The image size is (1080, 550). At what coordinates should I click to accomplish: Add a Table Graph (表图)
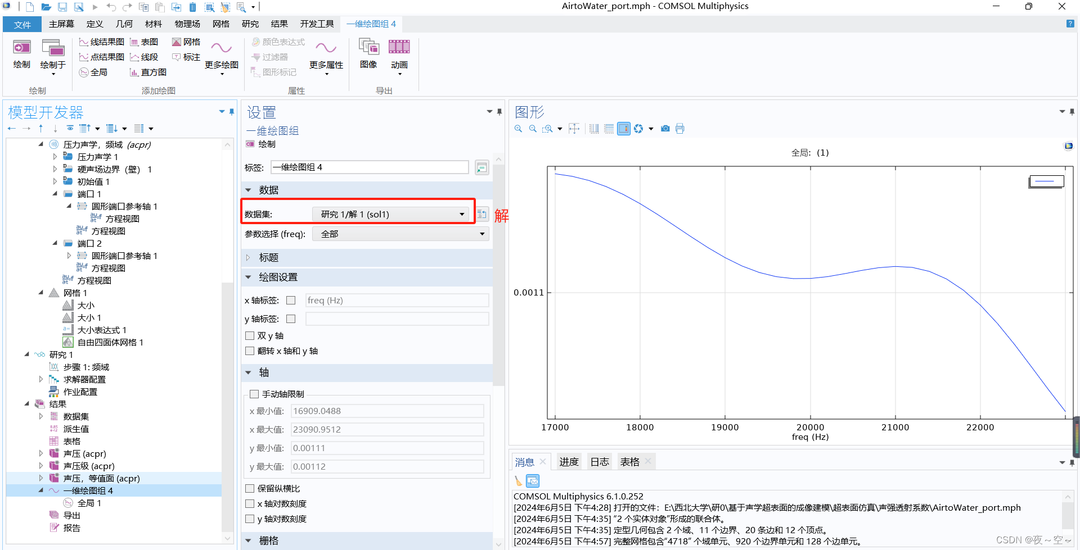pyautogui.click(x=144, y=42)
